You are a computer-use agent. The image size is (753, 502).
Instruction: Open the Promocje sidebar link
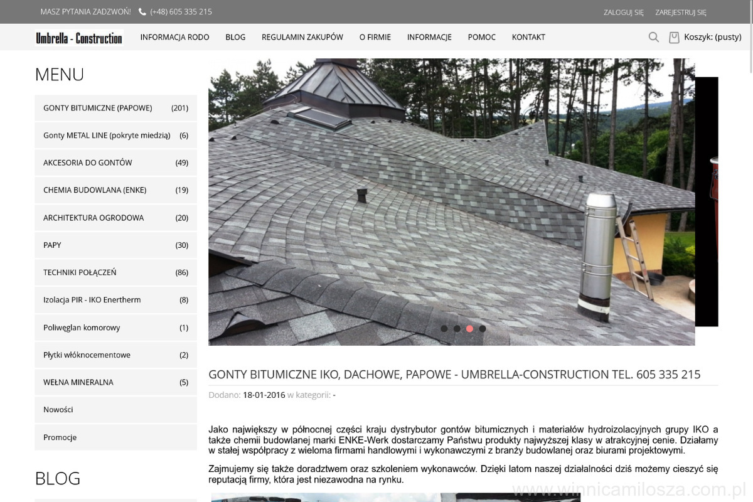[60, 437]
